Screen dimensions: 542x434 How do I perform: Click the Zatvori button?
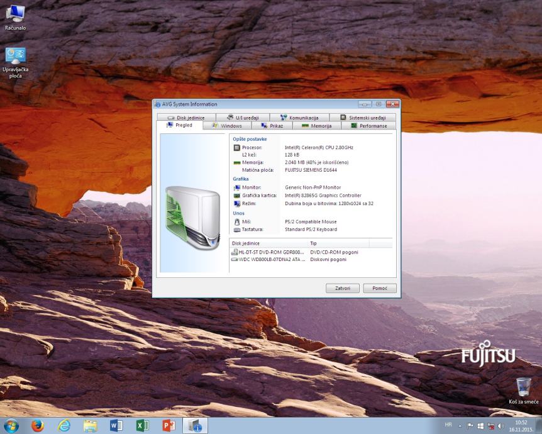click(343, 288)
